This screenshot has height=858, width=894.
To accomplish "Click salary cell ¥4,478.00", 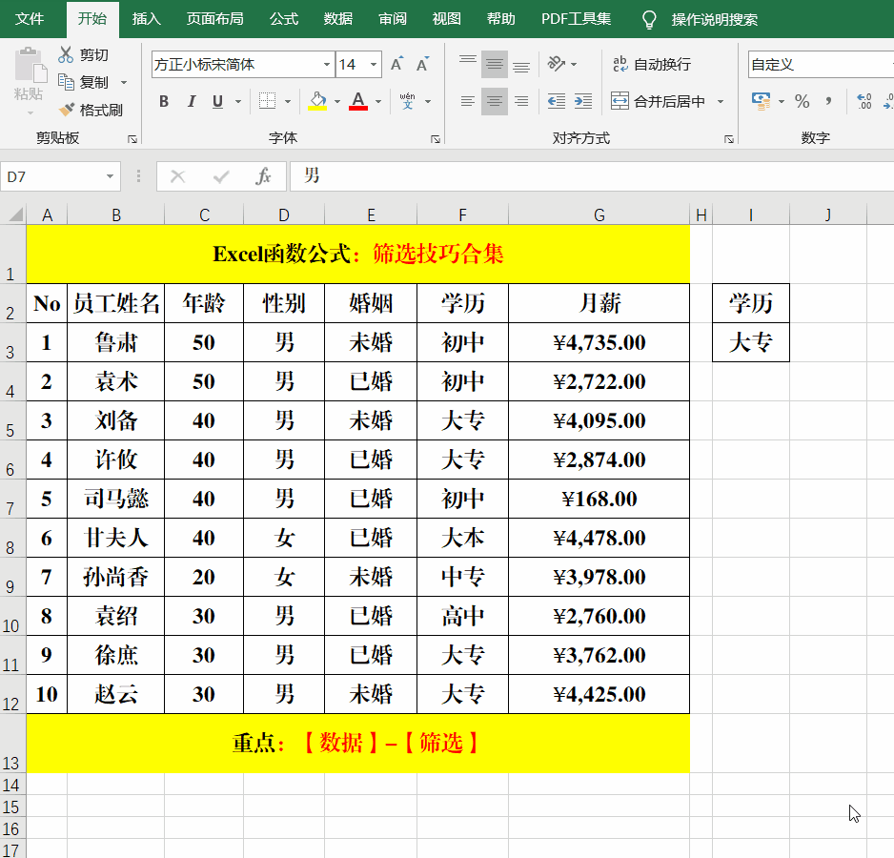I will click(599, 538).
